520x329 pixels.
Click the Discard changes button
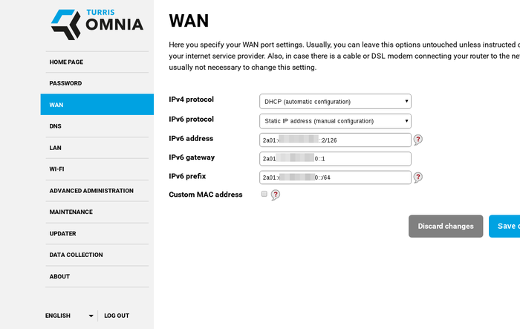click(446, 227)
